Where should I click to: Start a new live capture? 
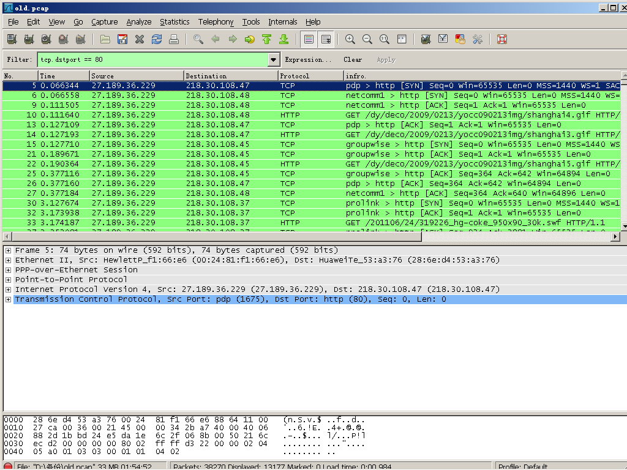46,39
